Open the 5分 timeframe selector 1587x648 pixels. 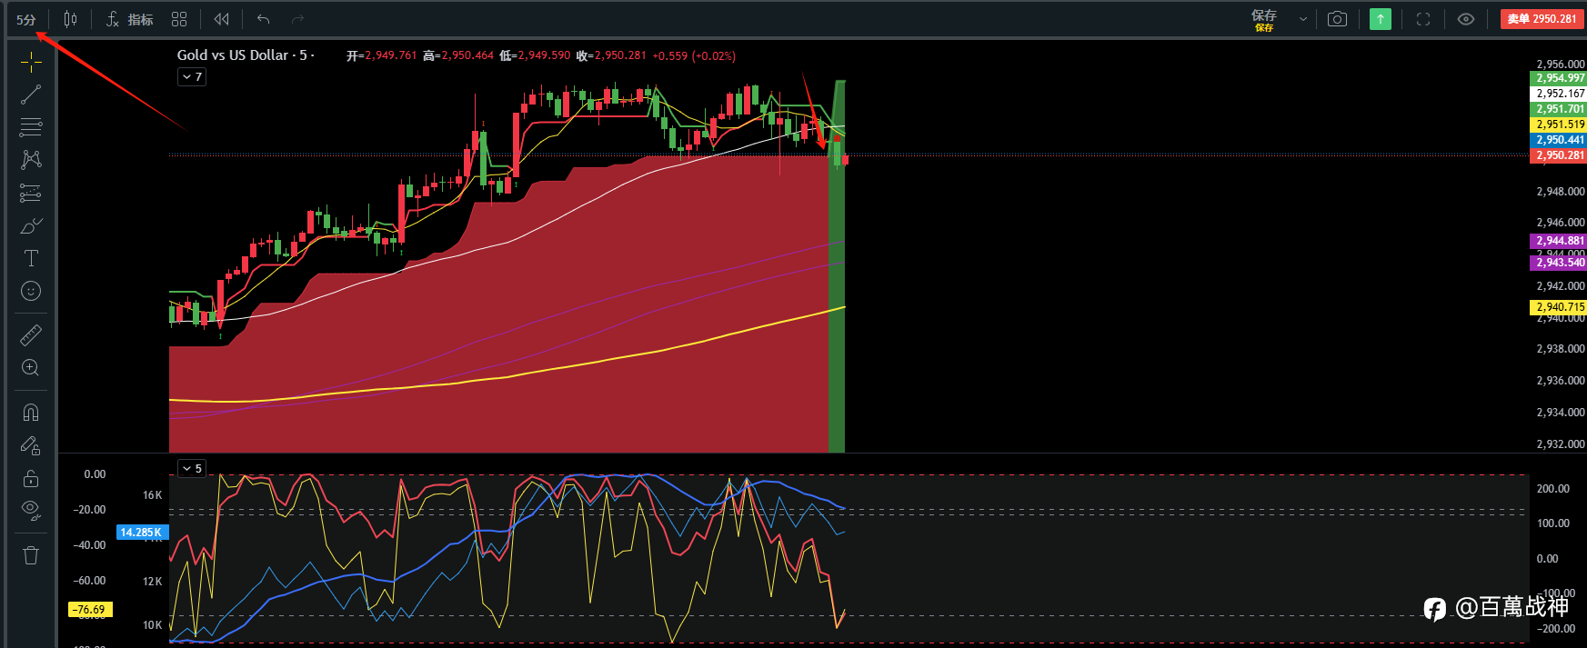(x=26, y=19)
